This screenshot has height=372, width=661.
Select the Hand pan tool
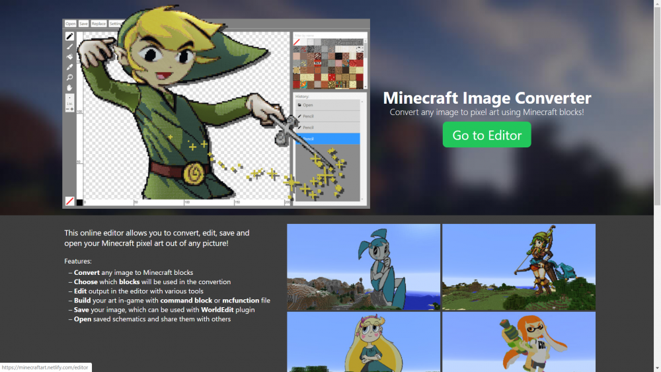point(69,88)
